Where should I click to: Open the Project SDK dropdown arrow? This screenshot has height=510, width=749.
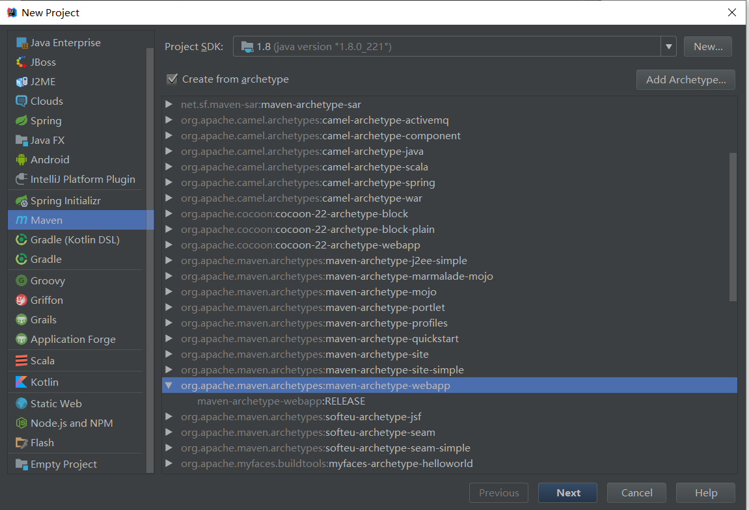pos(669,47)
